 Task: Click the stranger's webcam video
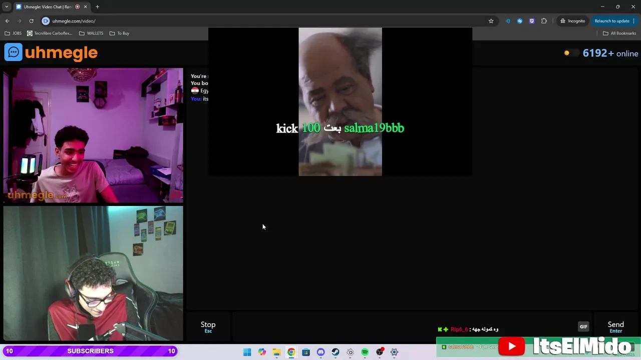[93, 135]
